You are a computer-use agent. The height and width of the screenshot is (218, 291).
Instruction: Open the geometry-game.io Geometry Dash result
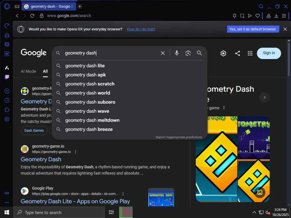[41, 160]
